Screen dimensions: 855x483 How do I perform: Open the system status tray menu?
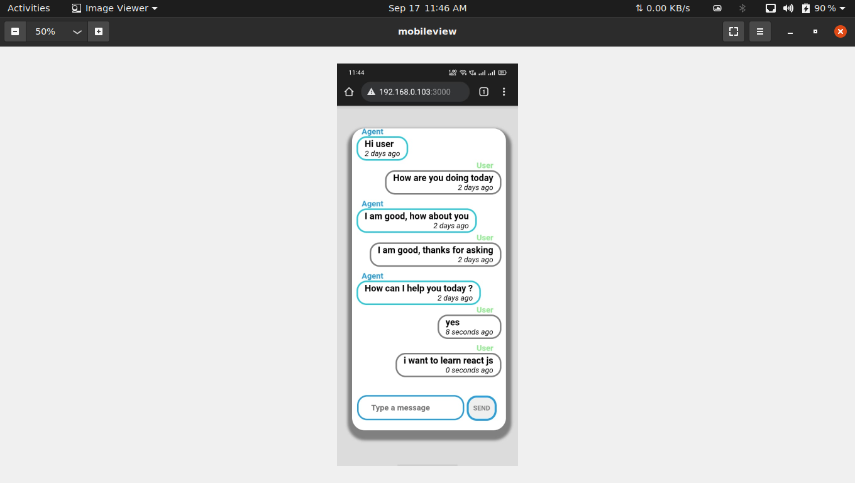[x=771, y=8]
